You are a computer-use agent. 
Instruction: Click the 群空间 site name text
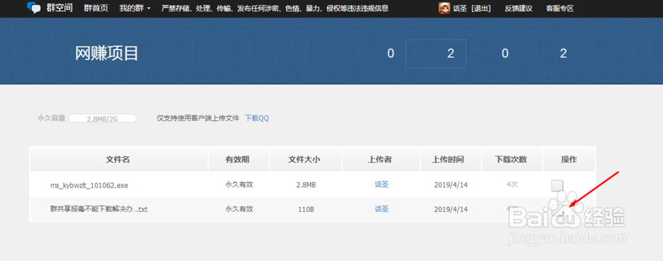click(60, 8)
